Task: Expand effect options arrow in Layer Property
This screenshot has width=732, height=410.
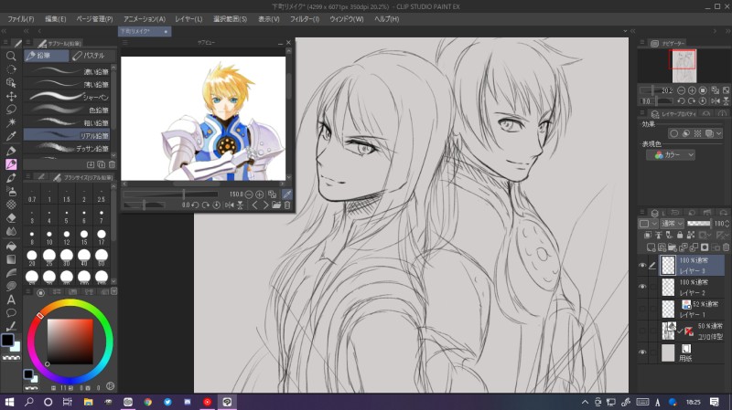Action: pyautogui.click(x=719, y=133)
